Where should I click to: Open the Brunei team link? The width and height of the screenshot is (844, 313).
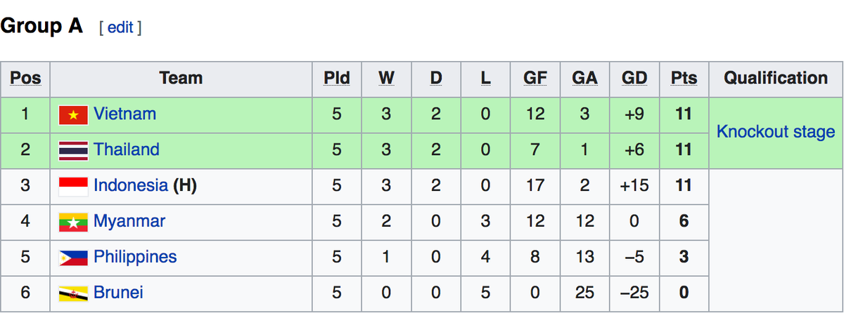click(118, 292)
